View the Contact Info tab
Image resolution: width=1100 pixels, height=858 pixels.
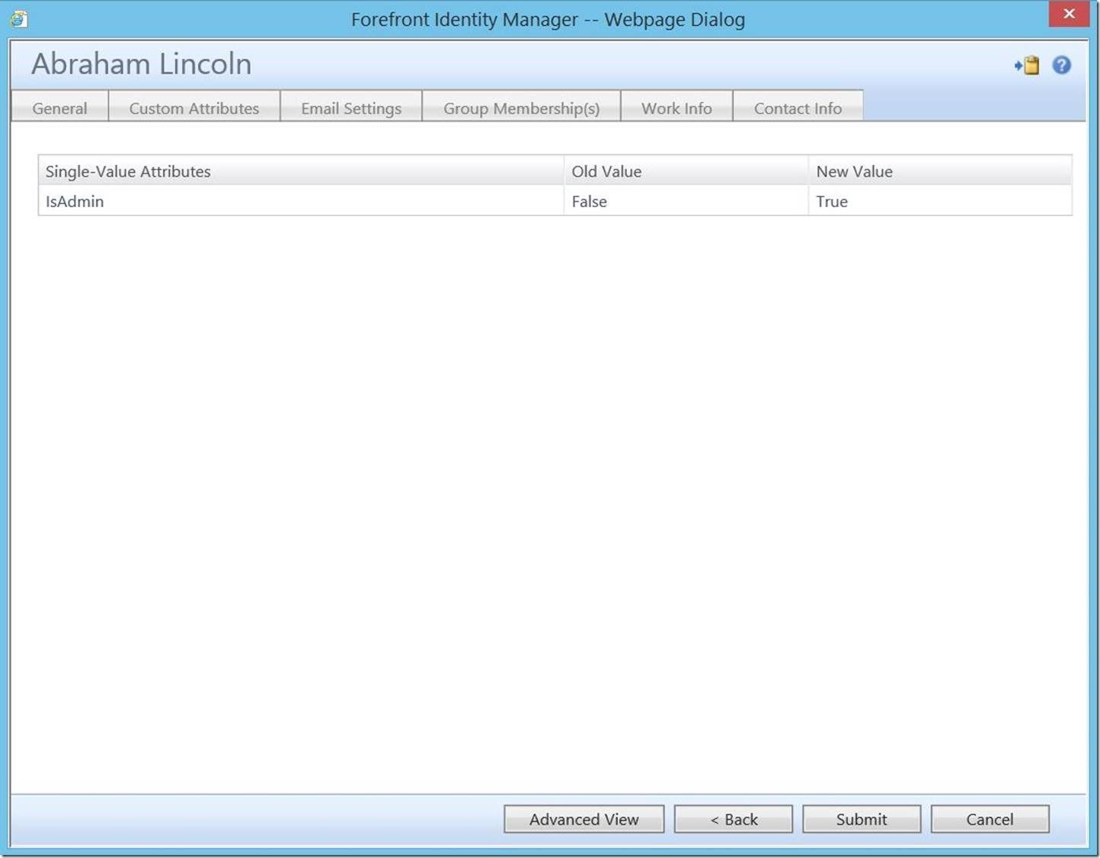click(798, 108)
